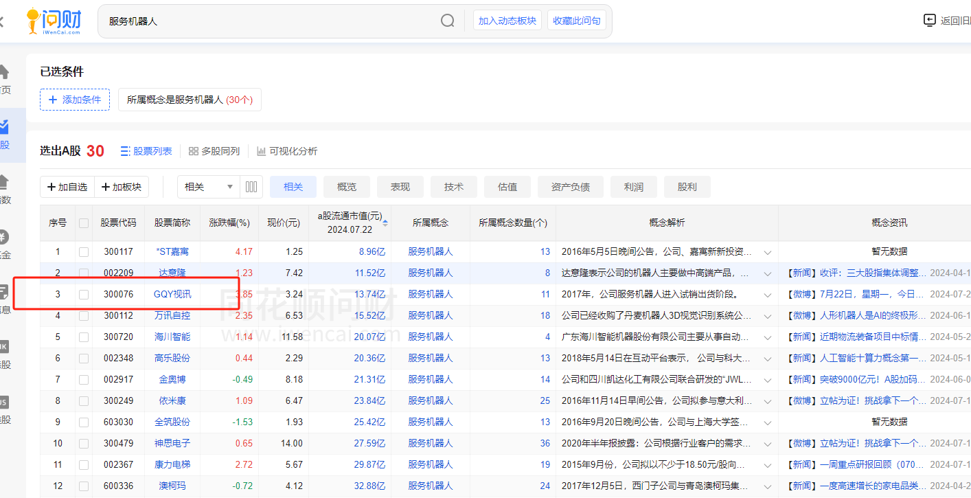Click the 加入动态板块 button
Viewport: 971px width, 498px height.
(x=507, y=21)
